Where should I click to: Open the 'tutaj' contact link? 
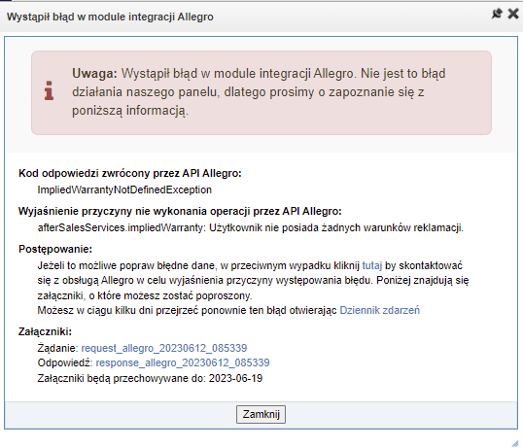pyautogui.click(x=372, y=265)
